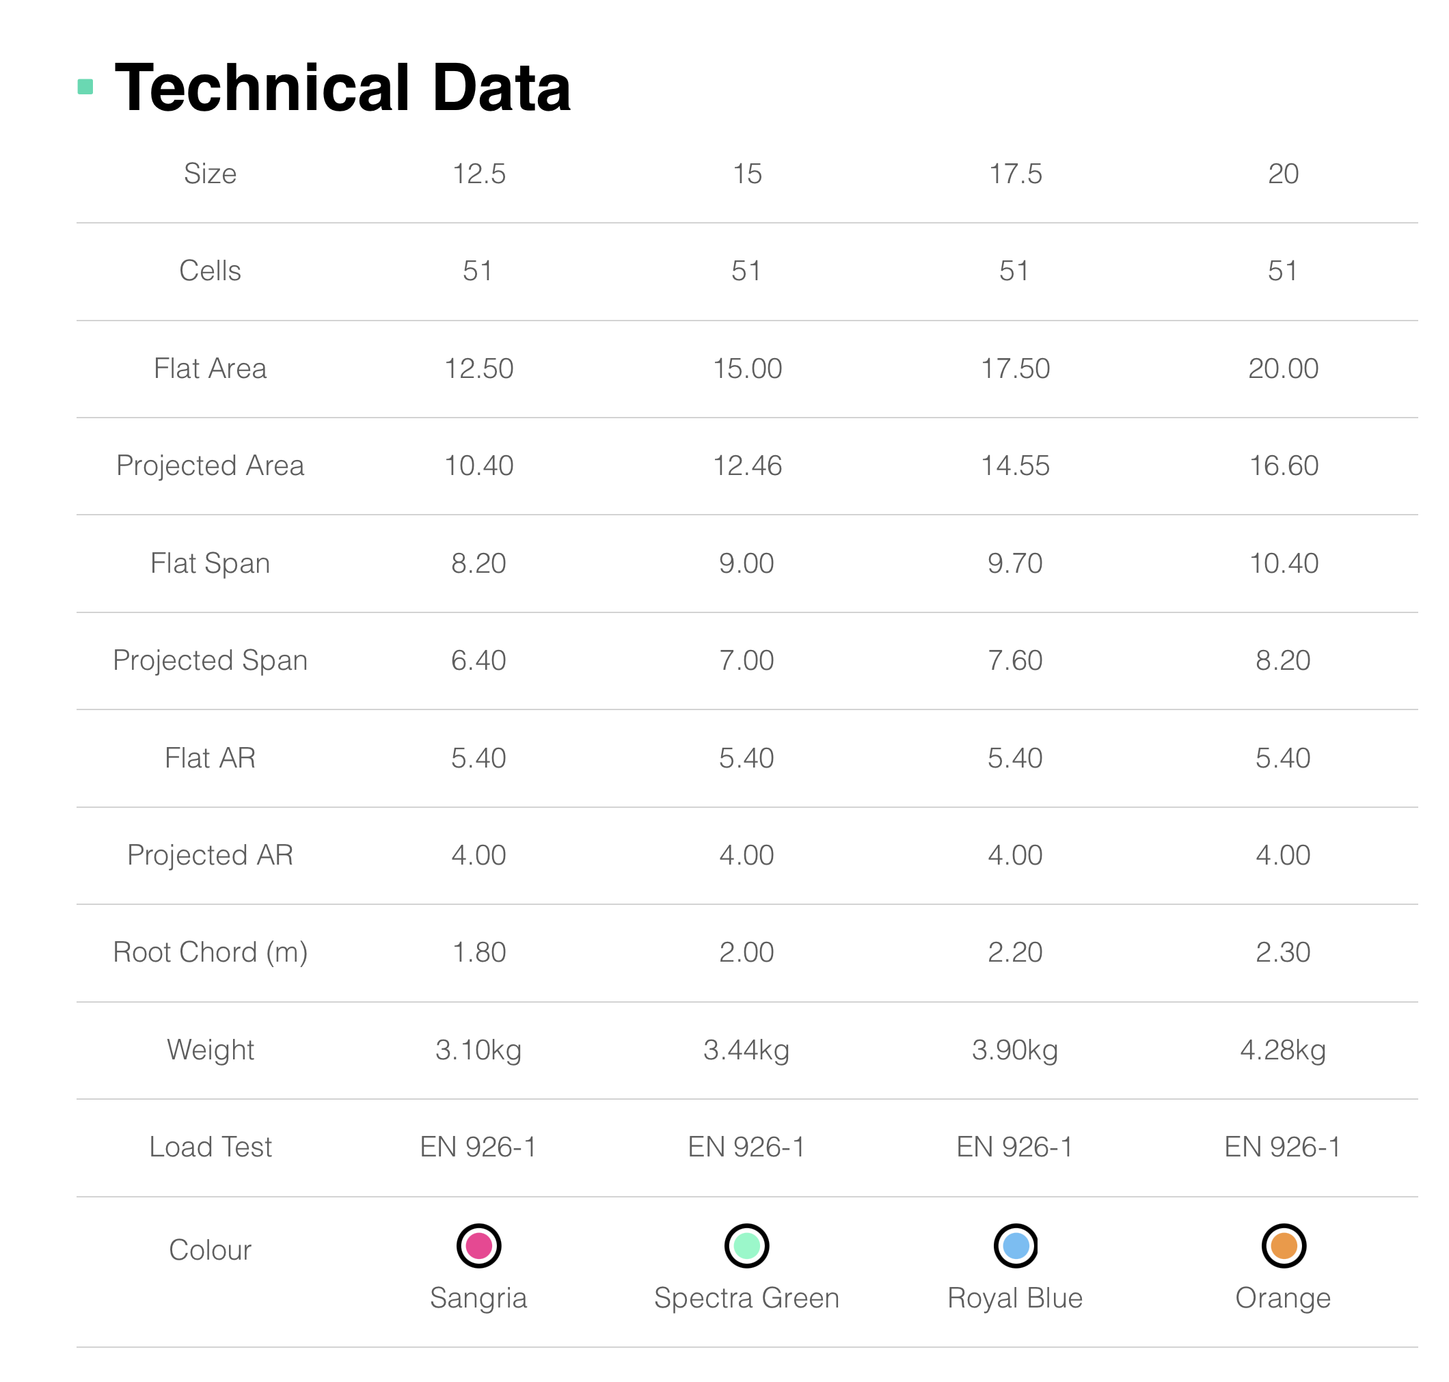The image size is (1449, 1382).
Task: Click the Orange colour name label
Action: 1283,1298
